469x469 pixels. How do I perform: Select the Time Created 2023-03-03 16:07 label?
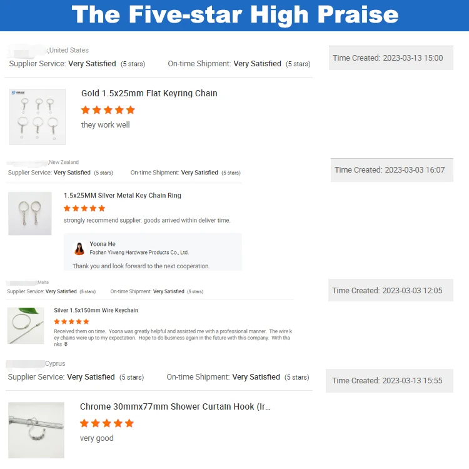tap(391, 170)
